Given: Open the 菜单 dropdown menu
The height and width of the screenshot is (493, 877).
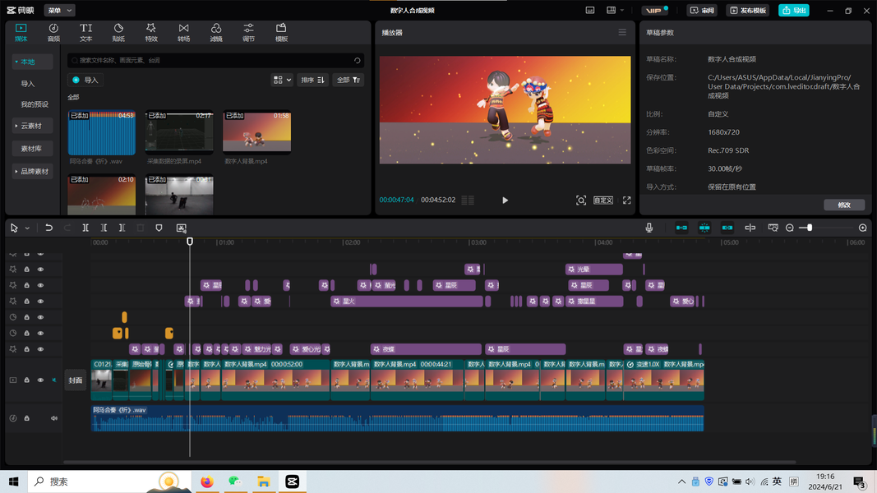Looking at the screenshot, I should [x=59, y=10].
